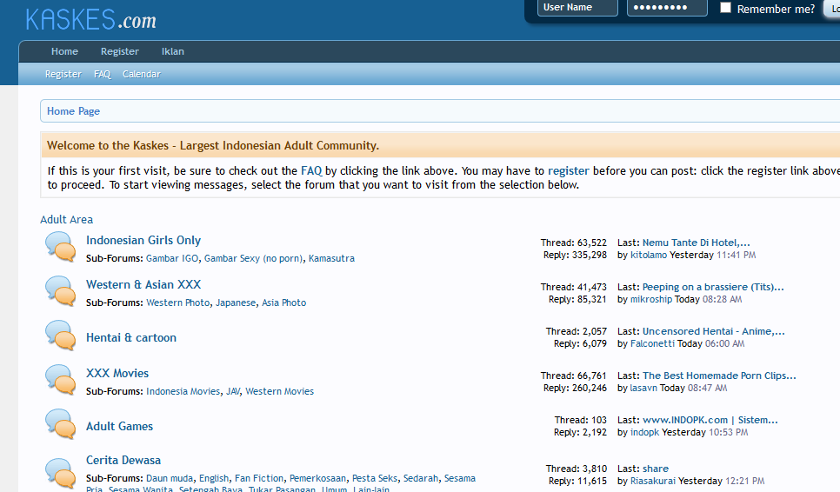The width and height of the screenshot is (840, 492).
Task: Open the Asia Photo sub-forum
Action: (284, 303)
